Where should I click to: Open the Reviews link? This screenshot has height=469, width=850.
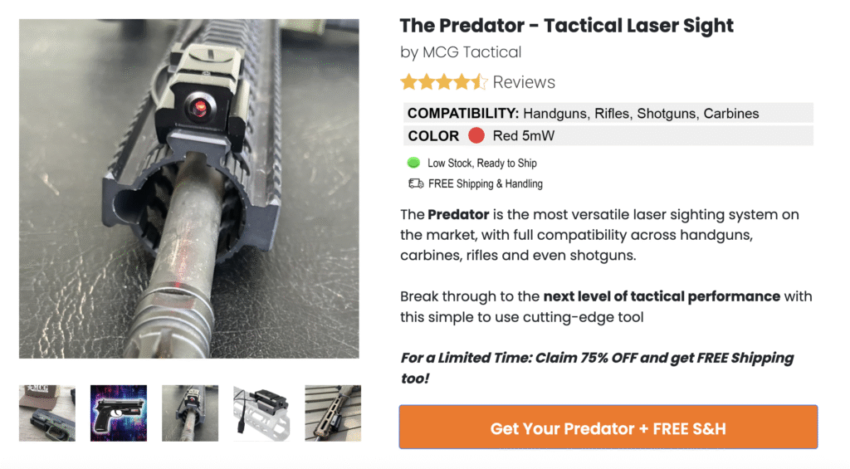(x=524, y=82)
